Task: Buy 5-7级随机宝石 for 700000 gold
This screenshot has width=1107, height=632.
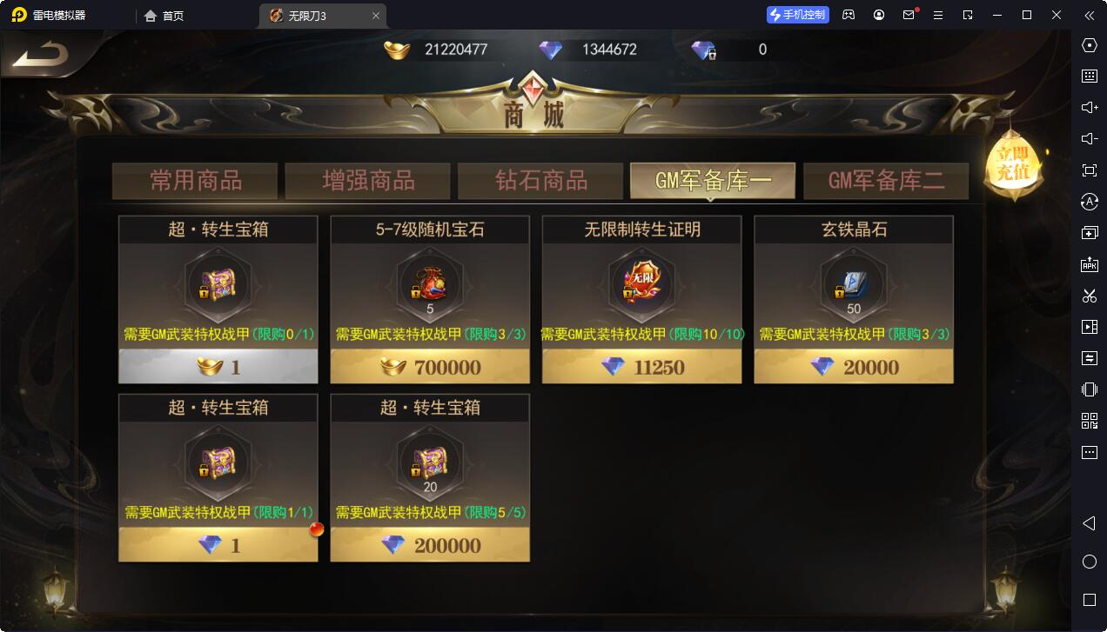Action: point(430,367)
